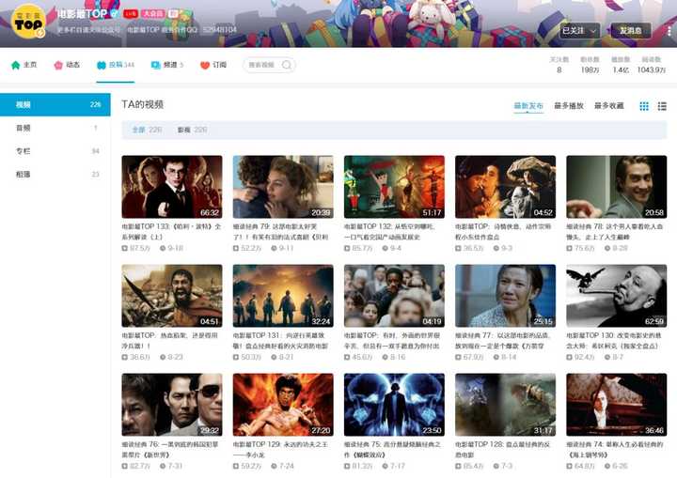
Task: Click inside the video search field
Action: 261,65
